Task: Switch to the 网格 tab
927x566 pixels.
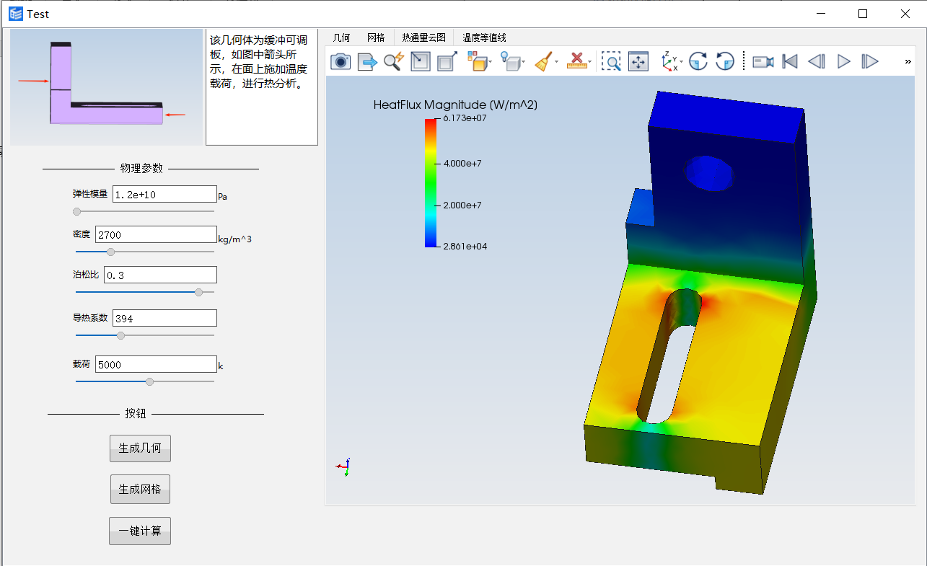Action: point(376,37)
